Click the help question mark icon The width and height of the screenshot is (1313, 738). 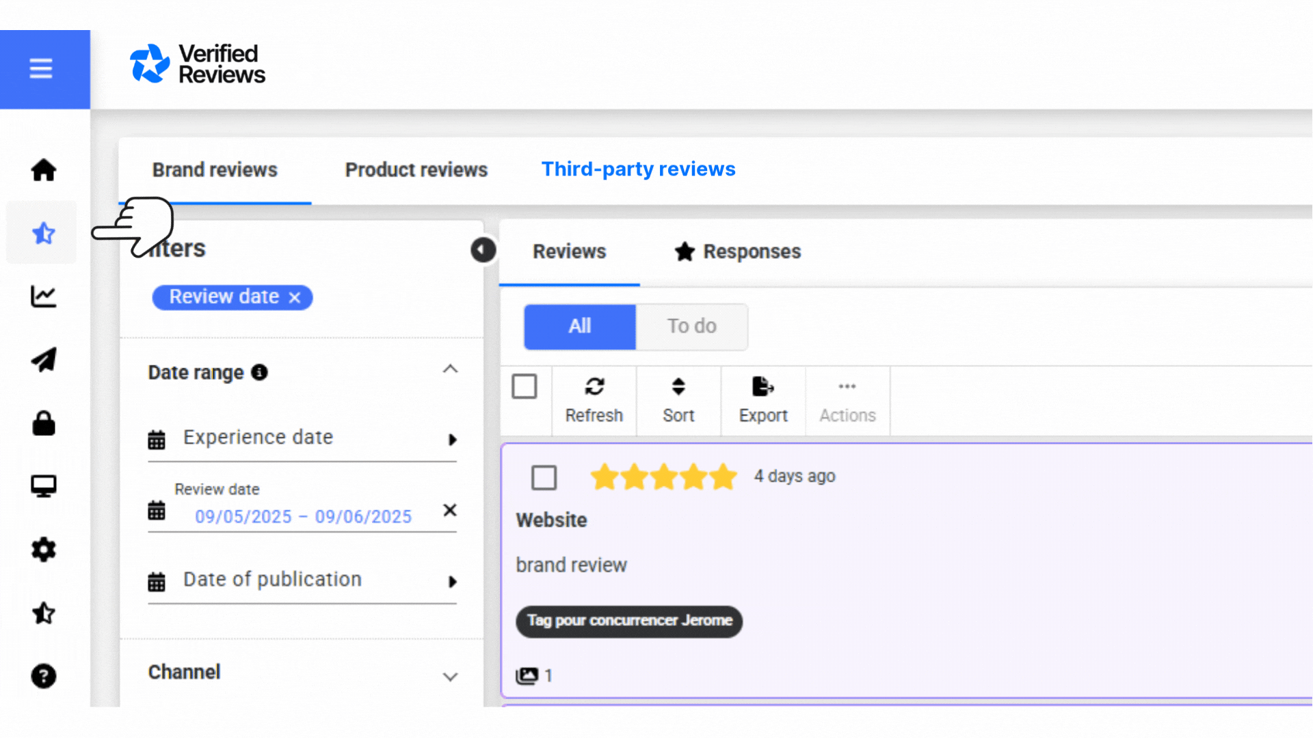pyautogui.click(x=44, y=676)
